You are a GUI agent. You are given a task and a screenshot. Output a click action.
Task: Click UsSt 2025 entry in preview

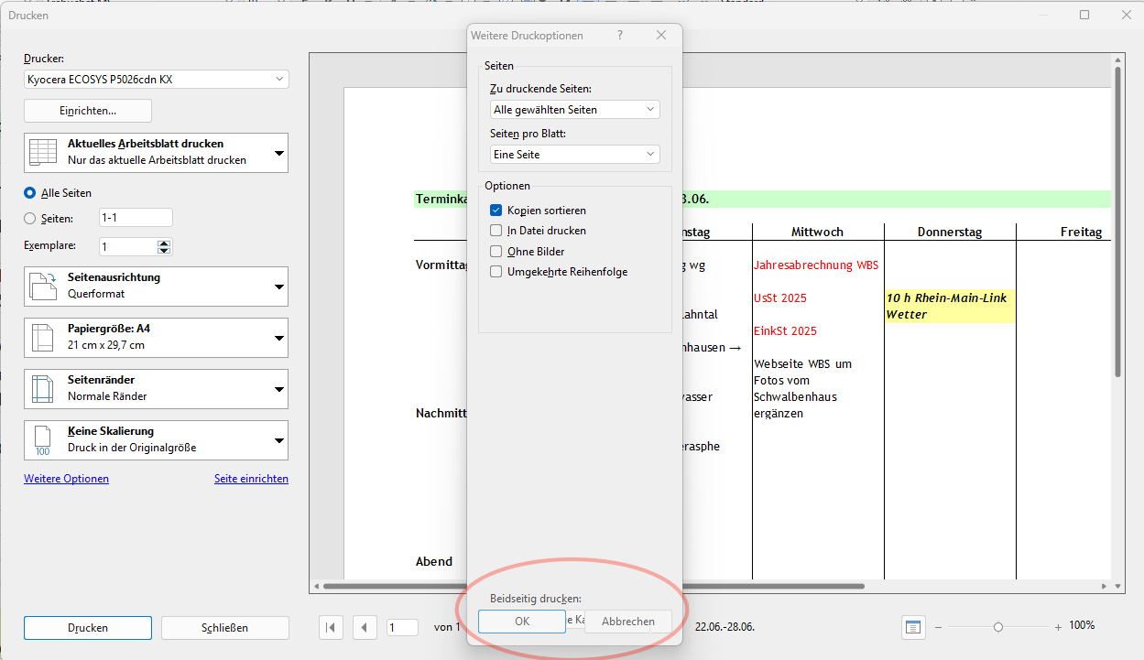tap(780, 298)
